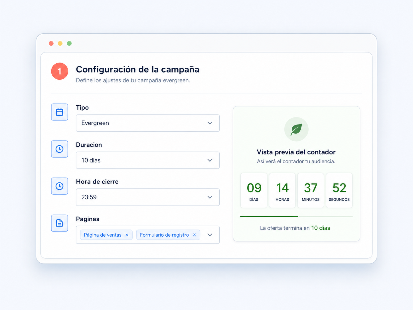413x310 pixels.
Task: Open the Hora de cierre dropdown 23:59
Action: pyautogui.click(x=148, y=197)
